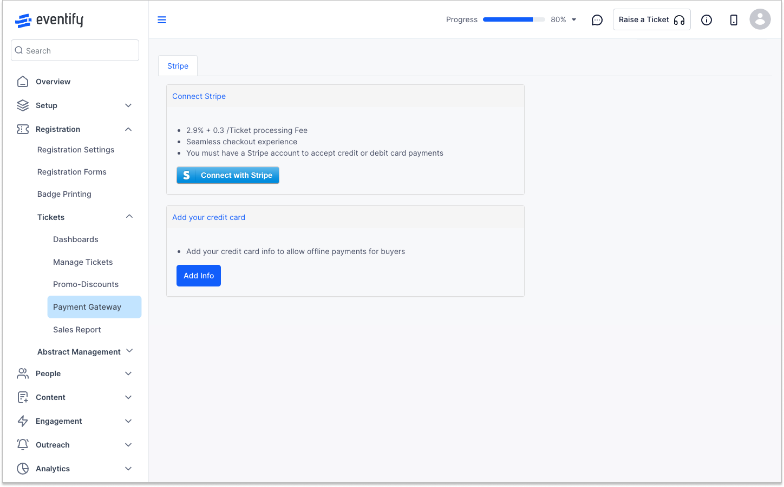Viewport: 784px width, 487px height.
Task: Click the Add Info button
Action: click(198, 276)
